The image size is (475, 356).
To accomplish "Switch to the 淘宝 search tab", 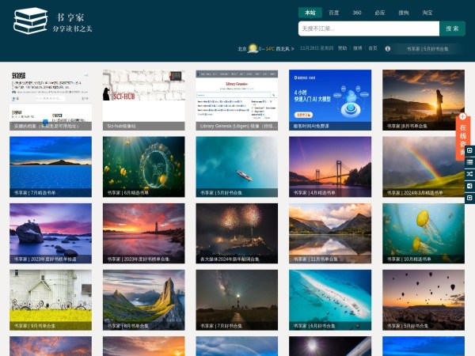I will point(427,13).
